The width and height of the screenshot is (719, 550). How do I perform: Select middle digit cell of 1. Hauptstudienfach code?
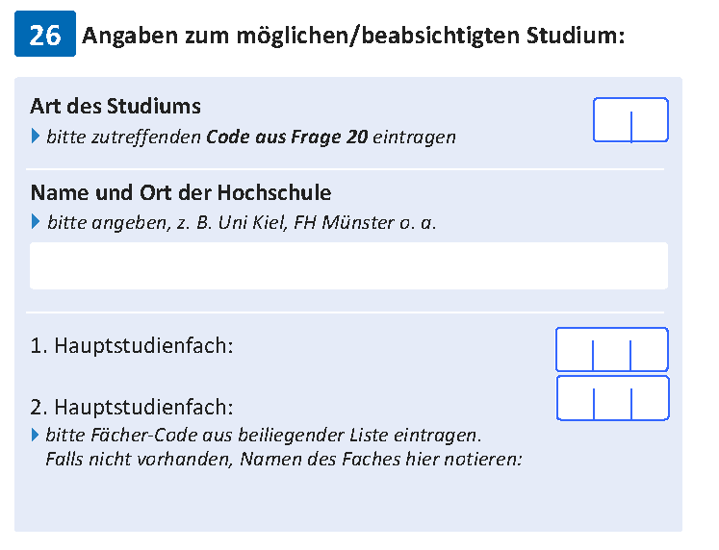612,349
